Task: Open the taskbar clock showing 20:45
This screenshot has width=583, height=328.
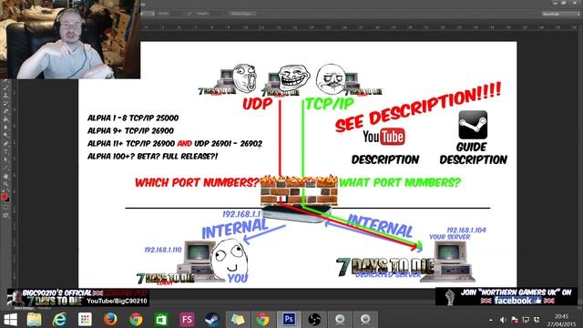Action: (x=561, y=320)
